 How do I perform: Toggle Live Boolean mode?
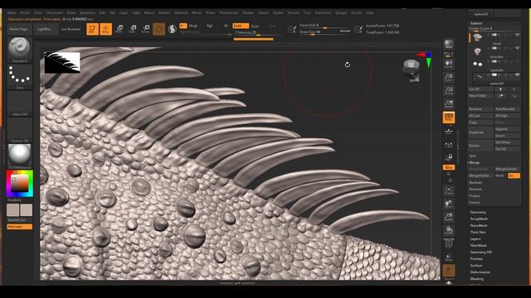pos(71,30)
